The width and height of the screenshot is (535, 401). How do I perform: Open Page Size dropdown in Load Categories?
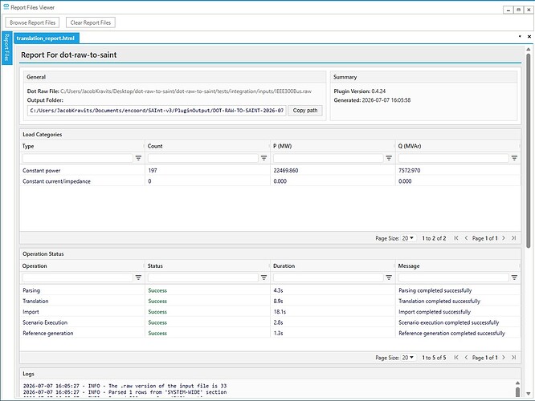408,238
